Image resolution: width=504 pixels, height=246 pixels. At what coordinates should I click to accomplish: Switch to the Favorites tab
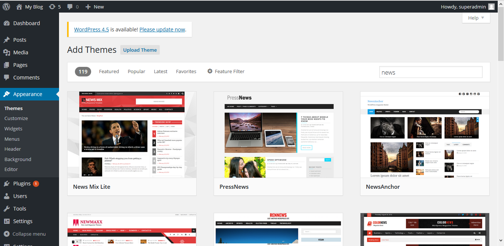(x=186, y=71)
